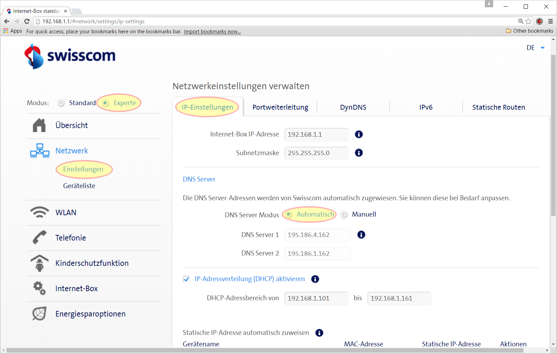
Task: Click the Kinderschutzfunktion icon
Action: pos(40,263)
